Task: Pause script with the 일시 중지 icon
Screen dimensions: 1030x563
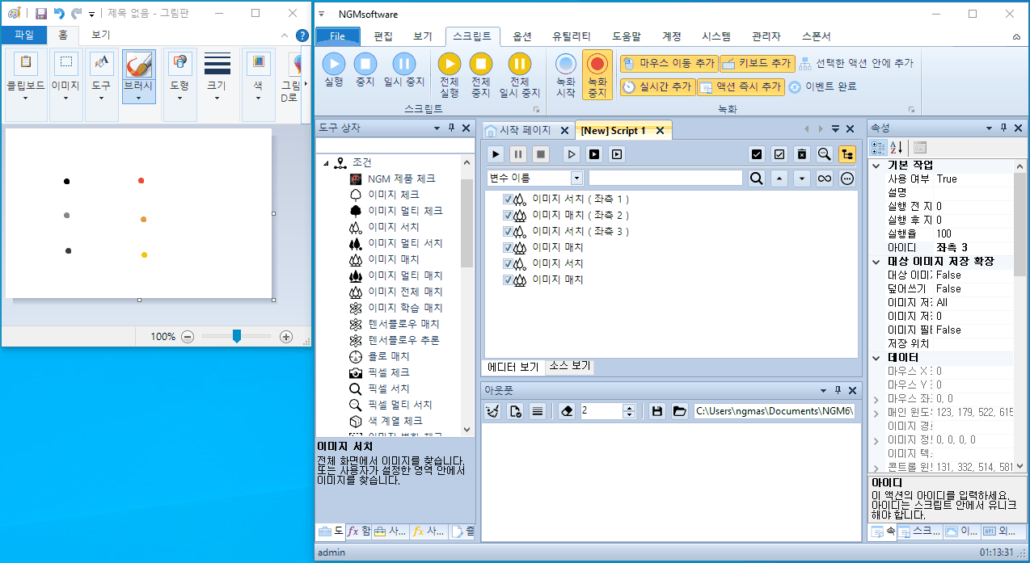Action: [x=403, y=64]
